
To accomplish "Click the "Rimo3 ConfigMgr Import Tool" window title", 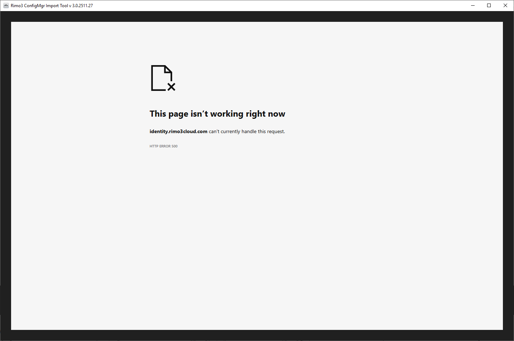I will [x=39, y=6].
